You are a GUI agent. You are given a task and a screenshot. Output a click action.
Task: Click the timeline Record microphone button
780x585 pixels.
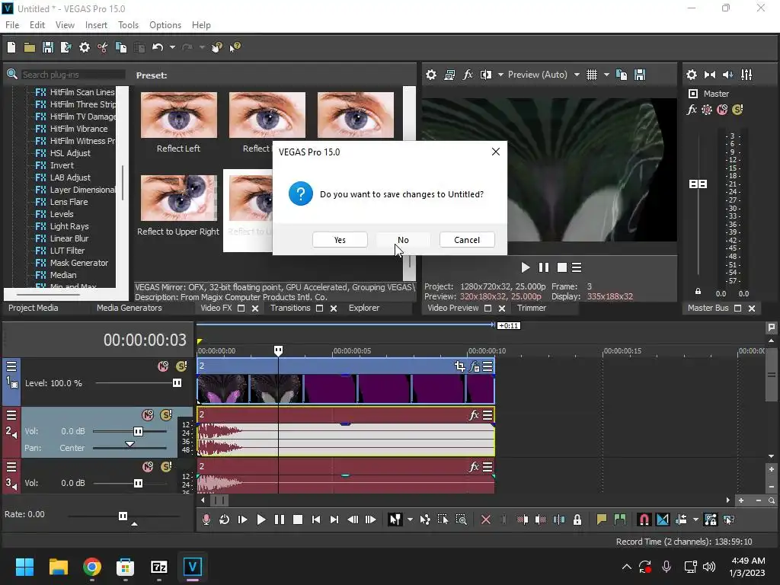206,519
